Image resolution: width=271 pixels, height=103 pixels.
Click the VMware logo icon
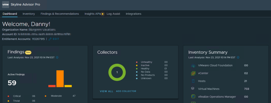point(6,5)
